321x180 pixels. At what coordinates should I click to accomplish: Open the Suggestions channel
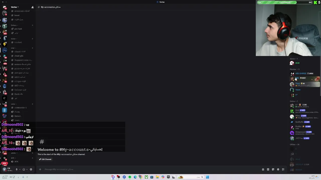pyautogui.click(x=22, y=60)
